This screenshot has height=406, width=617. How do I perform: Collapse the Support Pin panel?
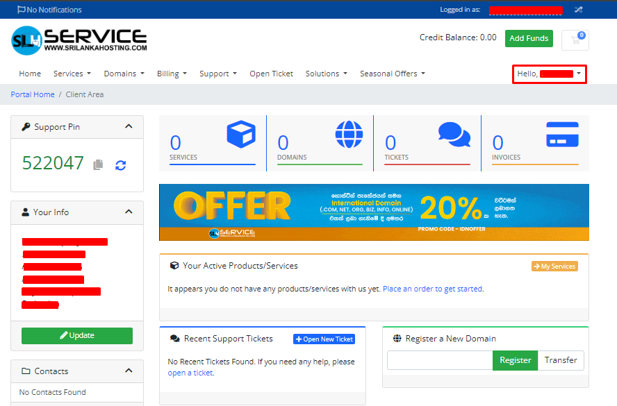pos(129,126)
